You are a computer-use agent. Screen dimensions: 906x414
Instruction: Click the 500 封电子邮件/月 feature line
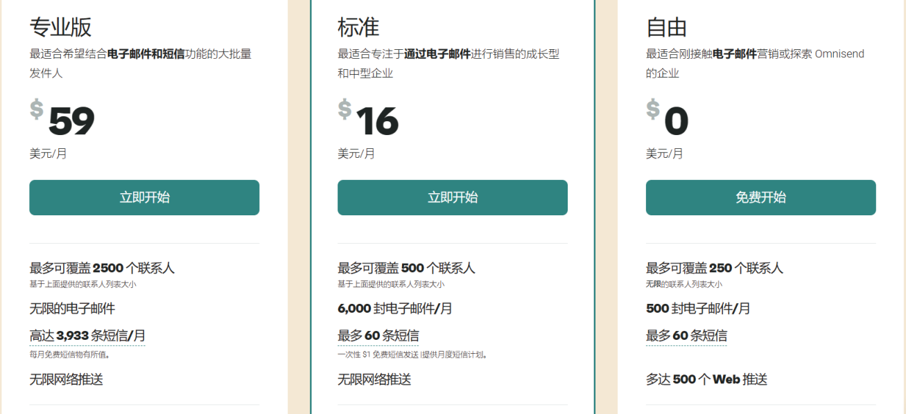tap(698, 308)
